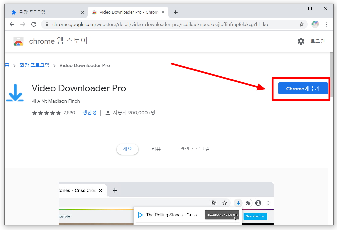The height and width of the screenshot is (230, 337).
Task: Click download arrow icon in preview toolbar
Action: [x=238, y=203]
